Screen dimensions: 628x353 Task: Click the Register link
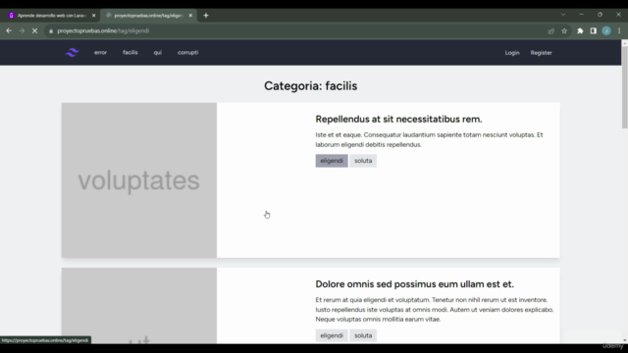pyautogui.click(x=541, y=53)
